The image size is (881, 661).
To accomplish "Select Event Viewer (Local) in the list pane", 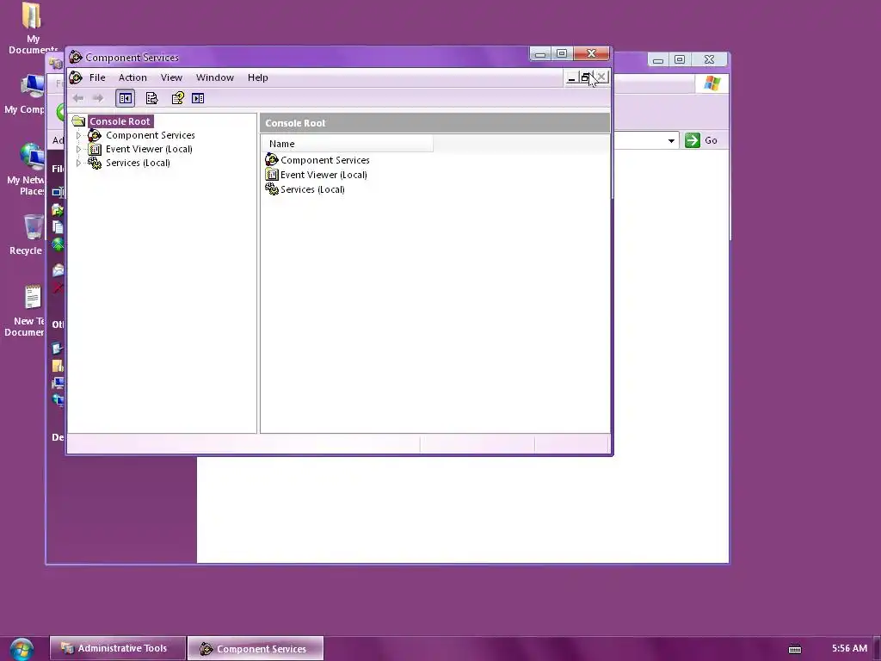I will tap(323, 175).
